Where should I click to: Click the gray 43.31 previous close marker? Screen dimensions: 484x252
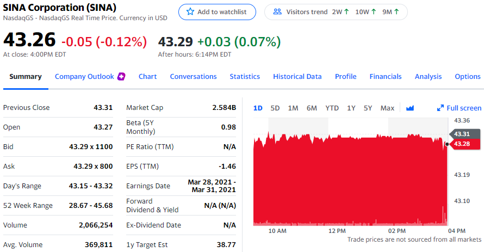pos(465,134)
